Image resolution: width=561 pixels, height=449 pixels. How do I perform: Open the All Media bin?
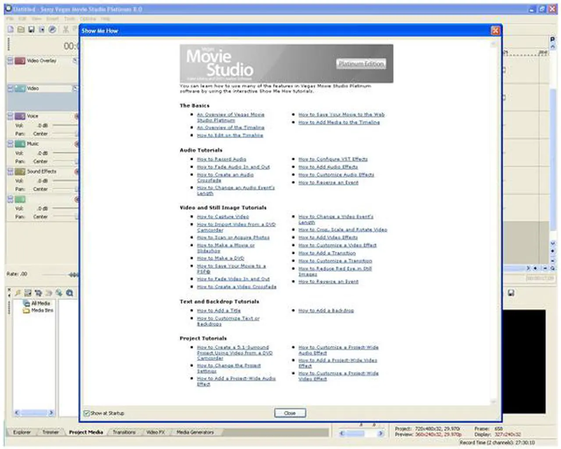[37, 303]
